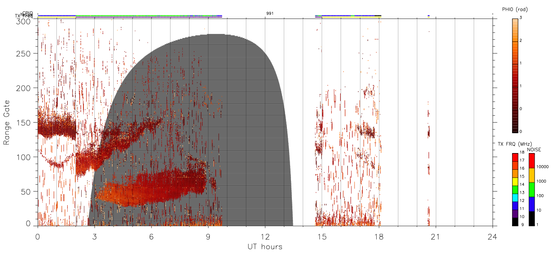The image size is (554, 256).
Task: Click the x-axis tick label '15'
Action: 322,236
